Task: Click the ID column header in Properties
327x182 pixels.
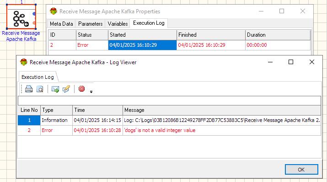Action: pyautogui.click(x=62, y=35)
